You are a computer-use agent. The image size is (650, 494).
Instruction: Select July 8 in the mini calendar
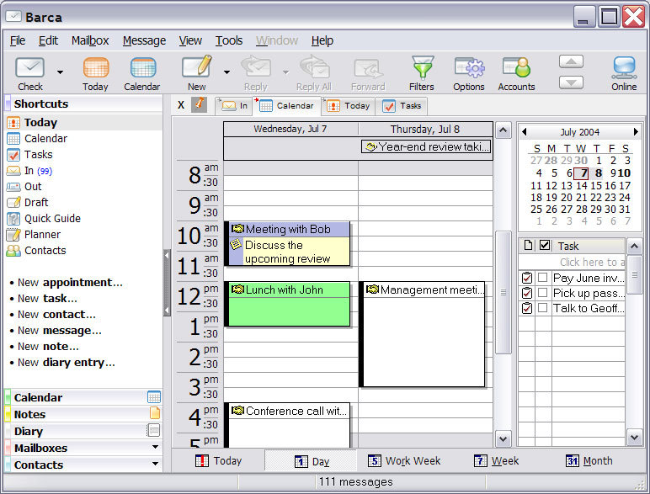598,173
